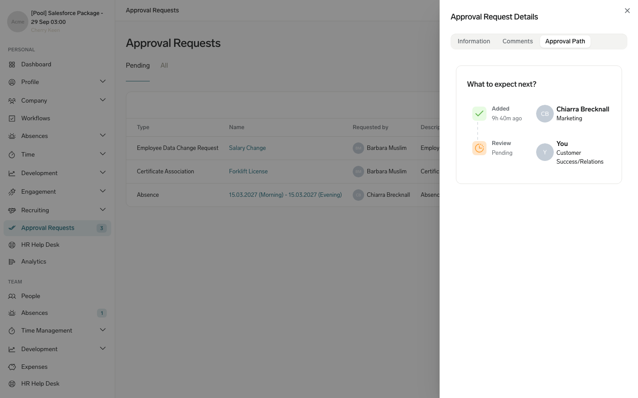The height and width of the screenshot is (398, 638).
Task: Expand the personal Absences chevron
Action: click(x=103, y=135)
